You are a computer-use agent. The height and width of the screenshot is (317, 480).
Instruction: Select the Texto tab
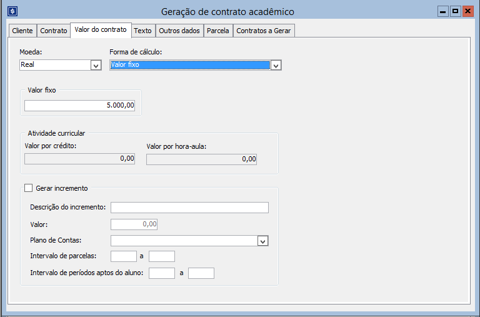142,31
